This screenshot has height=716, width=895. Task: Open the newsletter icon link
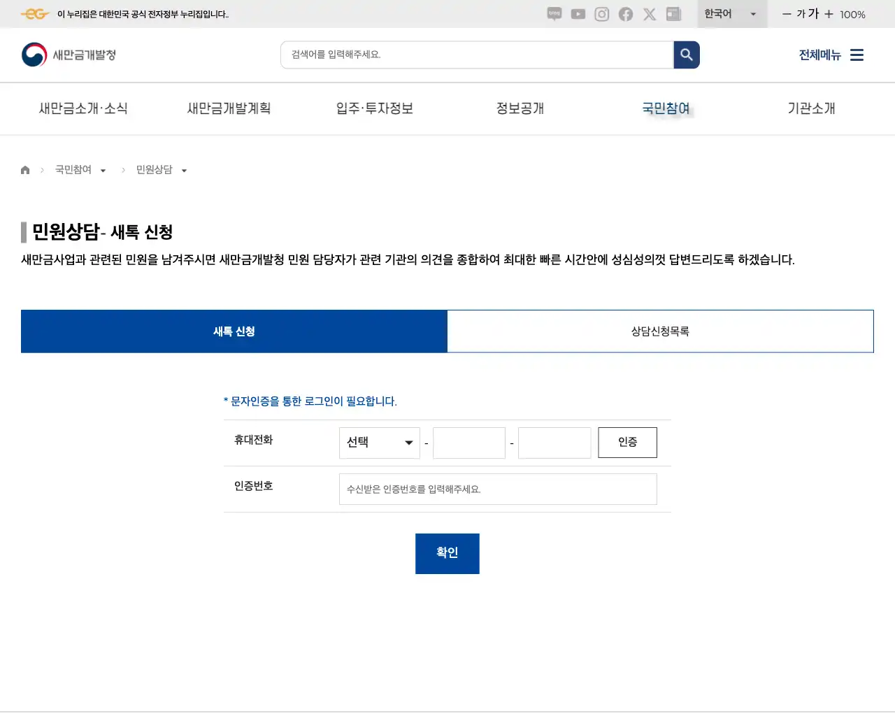(x=673, y=14)
